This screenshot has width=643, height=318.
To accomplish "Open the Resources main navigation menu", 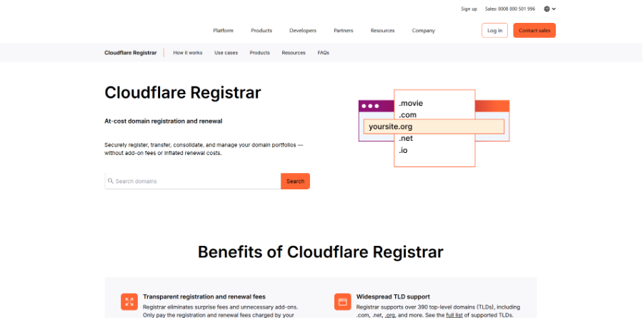I will pos(382,30).
